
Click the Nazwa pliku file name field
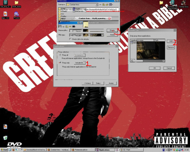pos(86,30)
